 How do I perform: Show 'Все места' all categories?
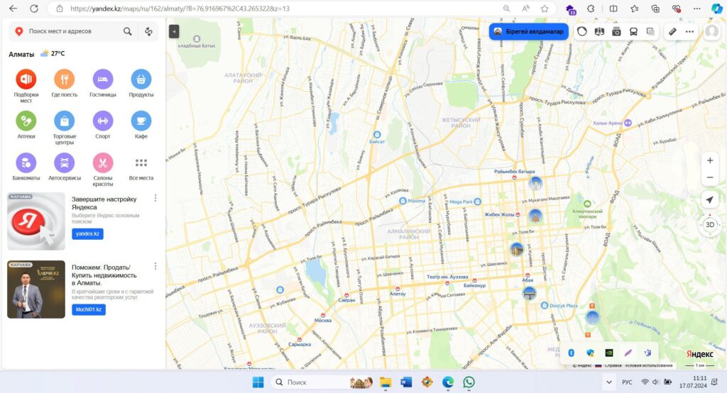[141, 162]
